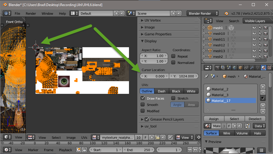Enable the Normalized coordinates checkbox
Image resolution: width=273 pixels, height=154 pixels.
[173, 62]
